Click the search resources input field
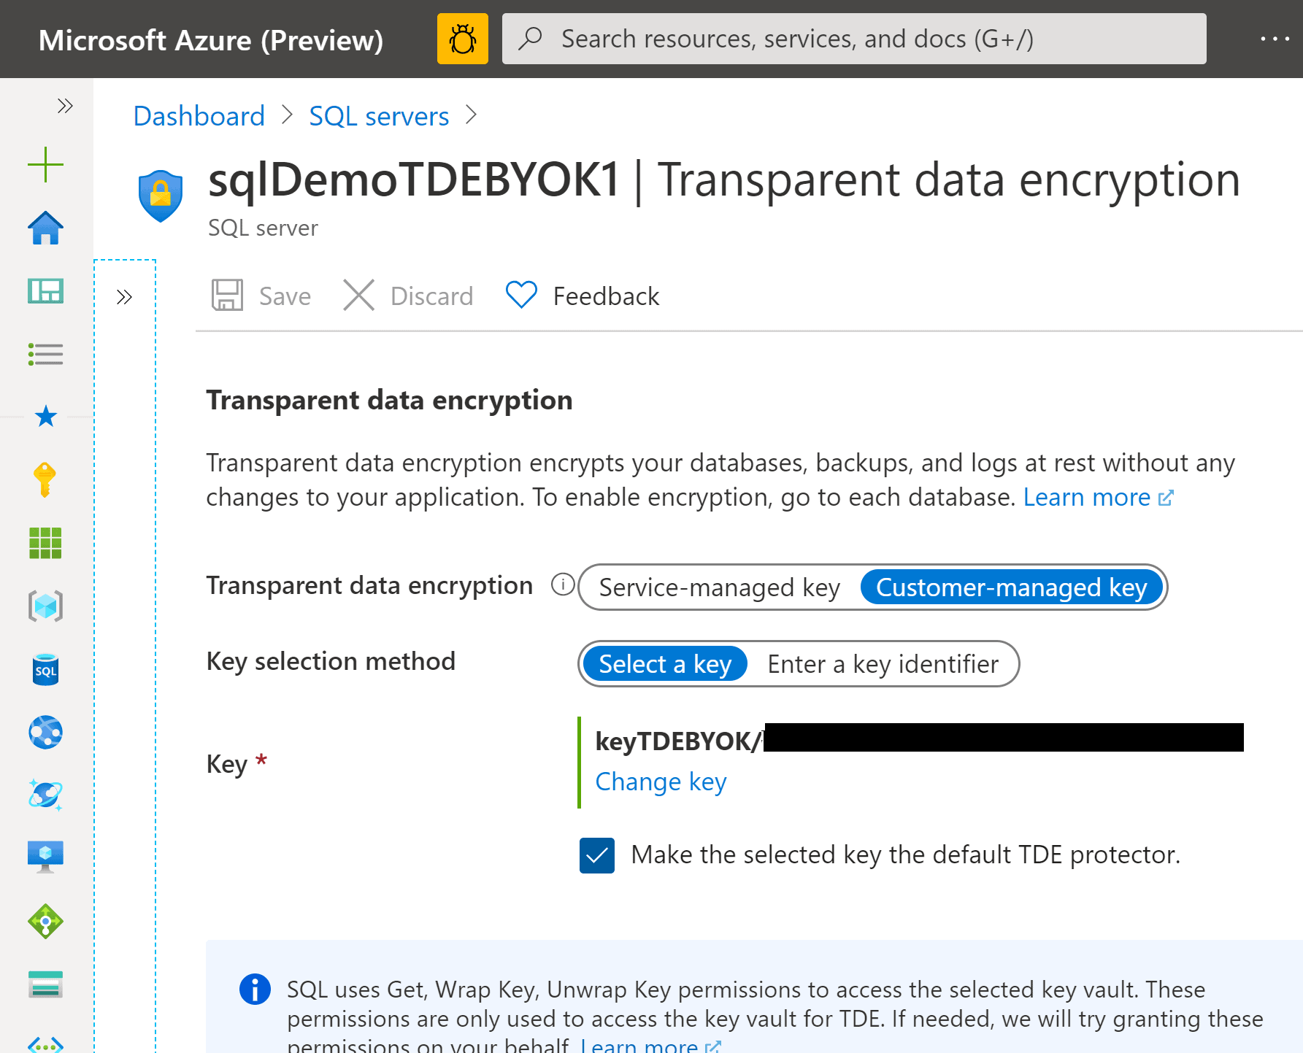The width and height of the screenshot is (1303, 1053). [x=854, y=39]
